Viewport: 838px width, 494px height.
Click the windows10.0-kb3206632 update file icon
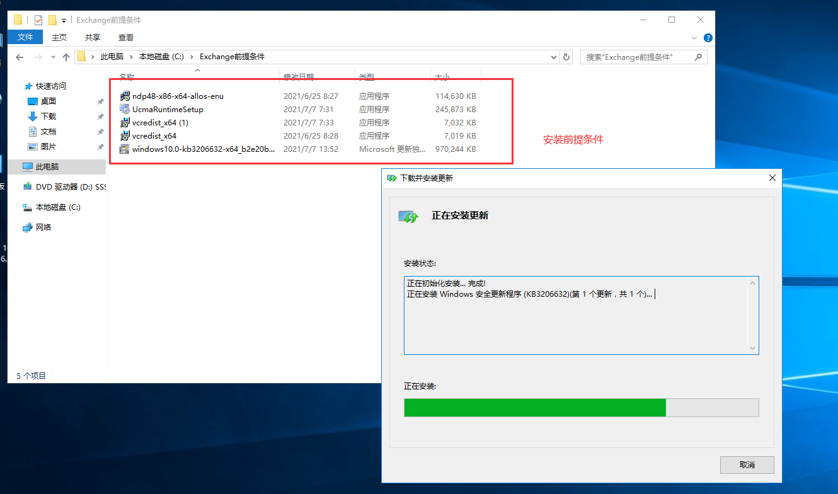pyautogui.click(x=125, y=149)
